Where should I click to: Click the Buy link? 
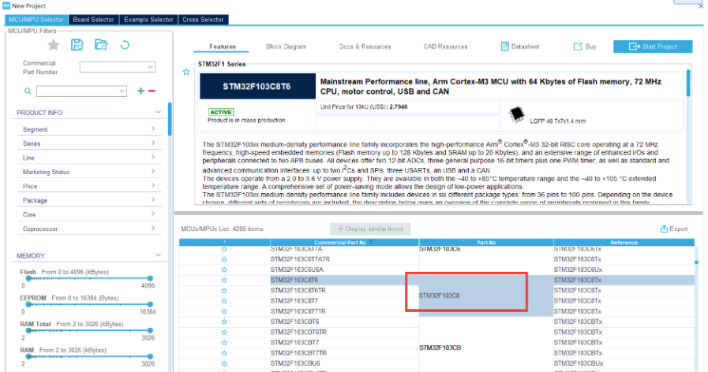pos(585,46)
